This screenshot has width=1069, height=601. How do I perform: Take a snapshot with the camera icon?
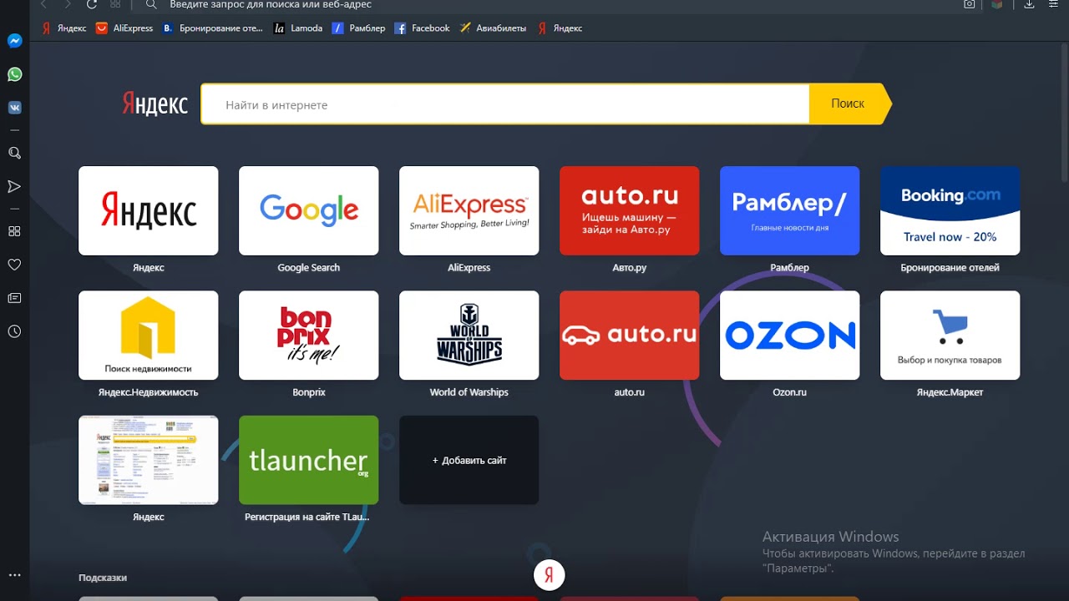pos(970,4)
